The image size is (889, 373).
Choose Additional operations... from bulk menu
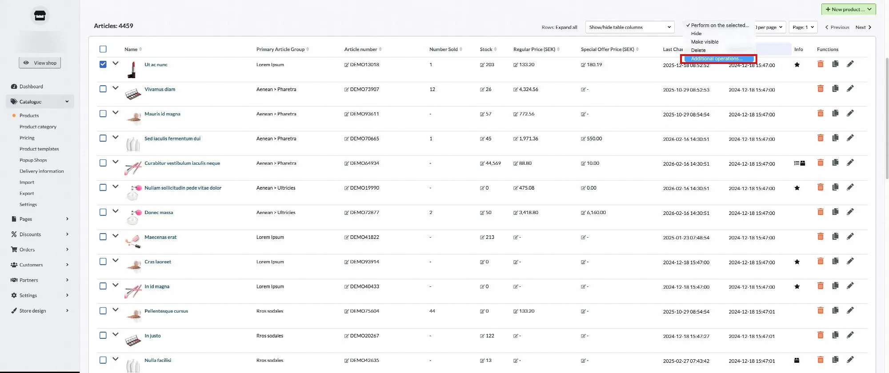pos(719,59)
